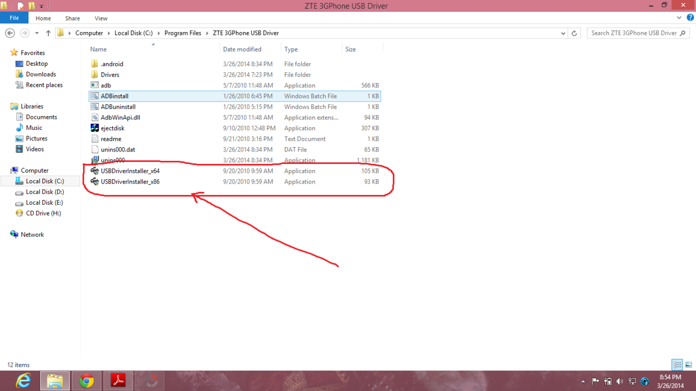The height and width of the screenshot is (391, 696).
Task: Open the taskbar clock and date
Action: [670, 381]
